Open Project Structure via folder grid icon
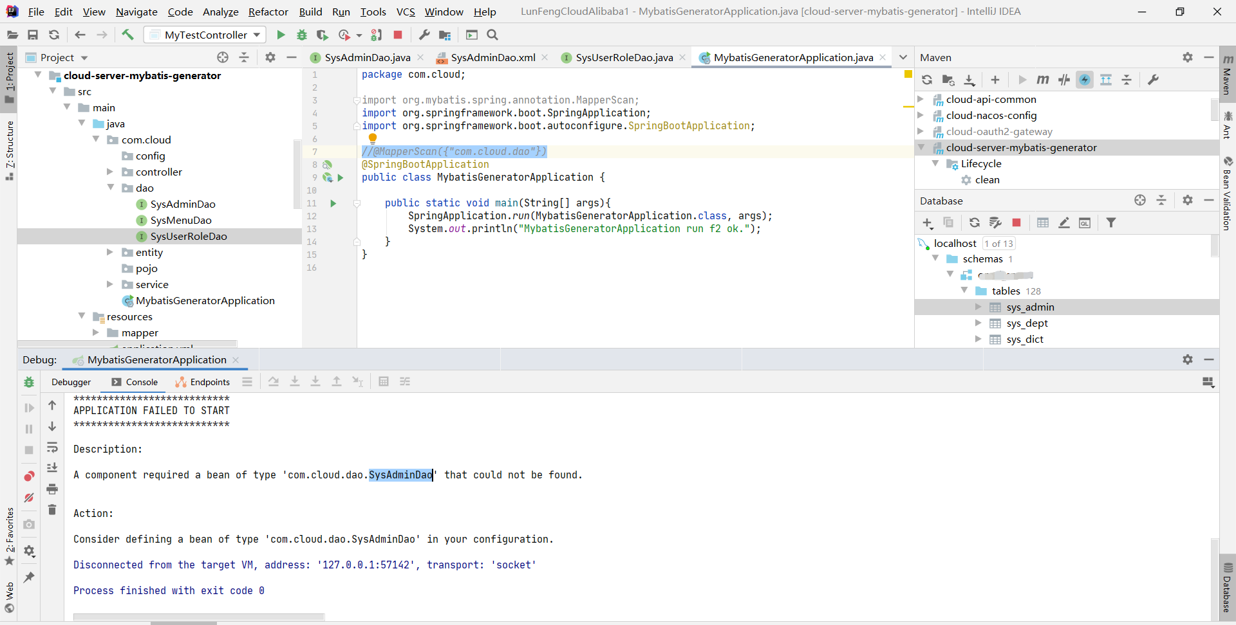This screenshot has height=625, width=1236. (x=445, y=35)
